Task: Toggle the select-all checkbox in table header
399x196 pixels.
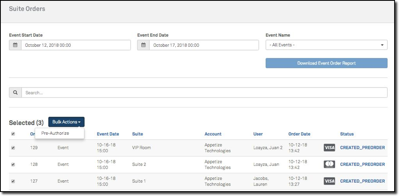Action: coord(13,134)
